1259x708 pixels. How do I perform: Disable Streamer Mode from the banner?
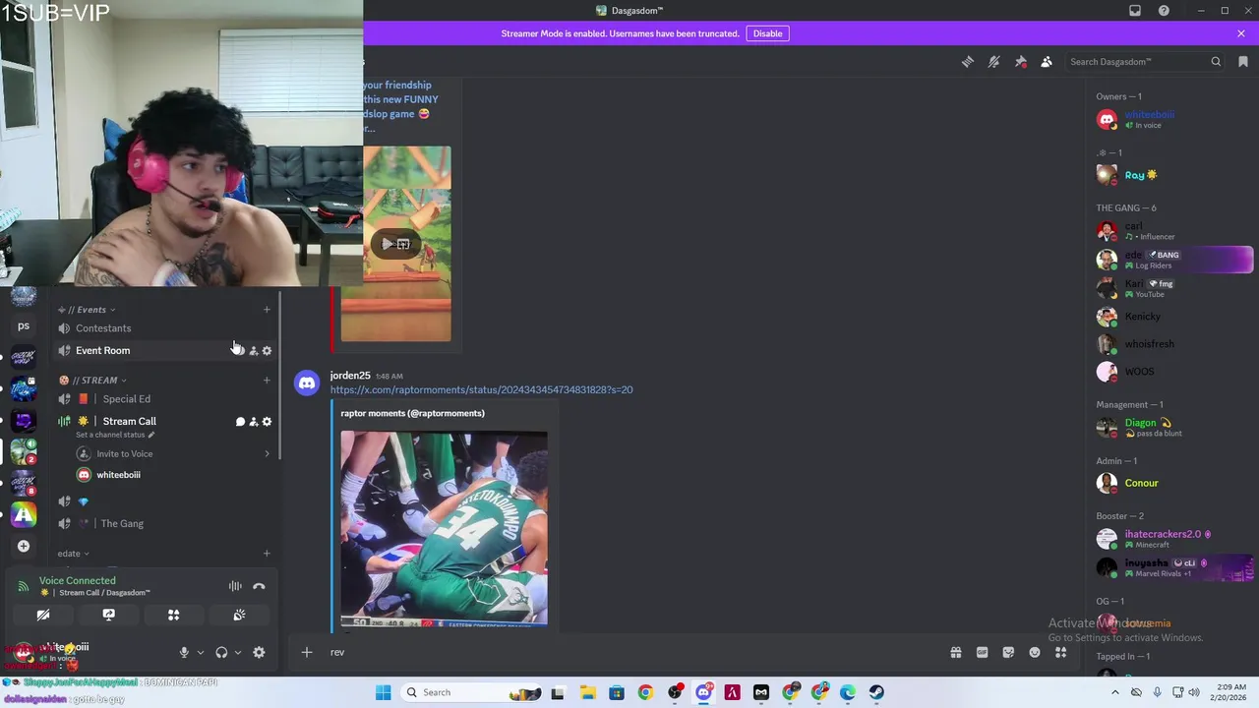tap(767, 33)
